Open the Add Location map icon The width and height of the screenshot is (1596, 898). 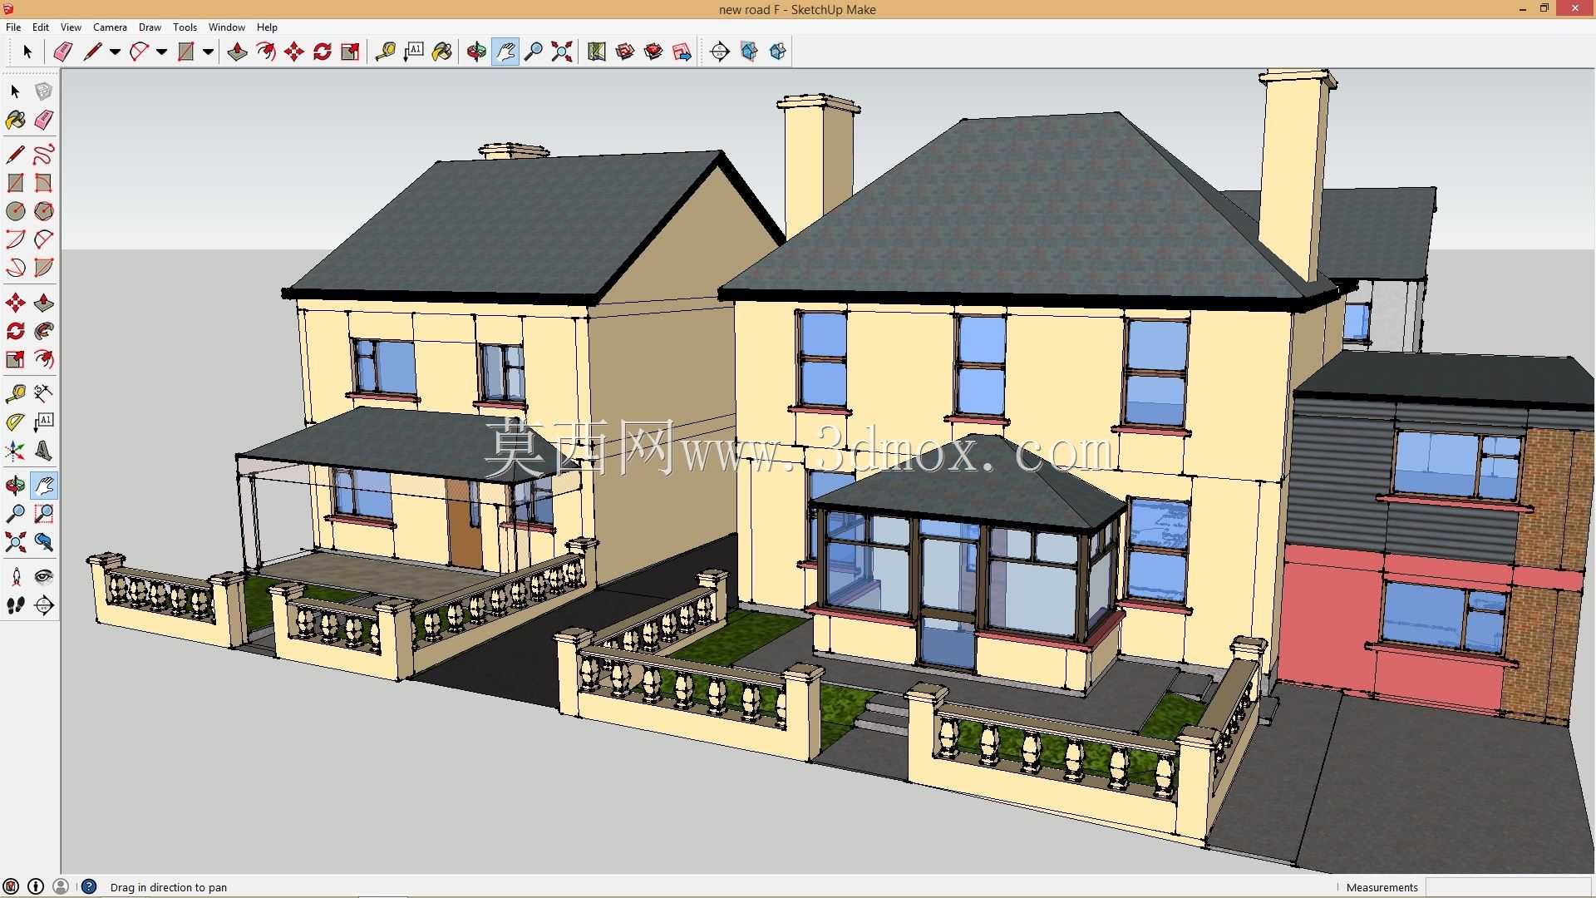597,52
